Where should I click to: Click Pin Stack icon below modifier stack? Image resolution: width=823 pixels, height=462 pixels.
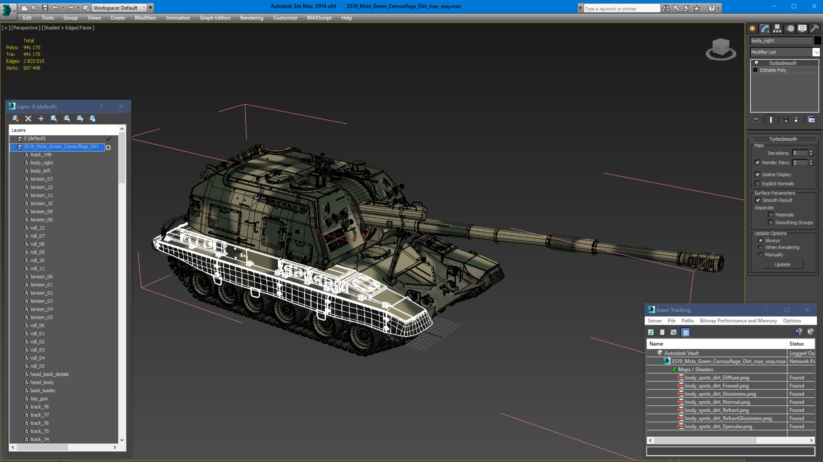[756, 120]
